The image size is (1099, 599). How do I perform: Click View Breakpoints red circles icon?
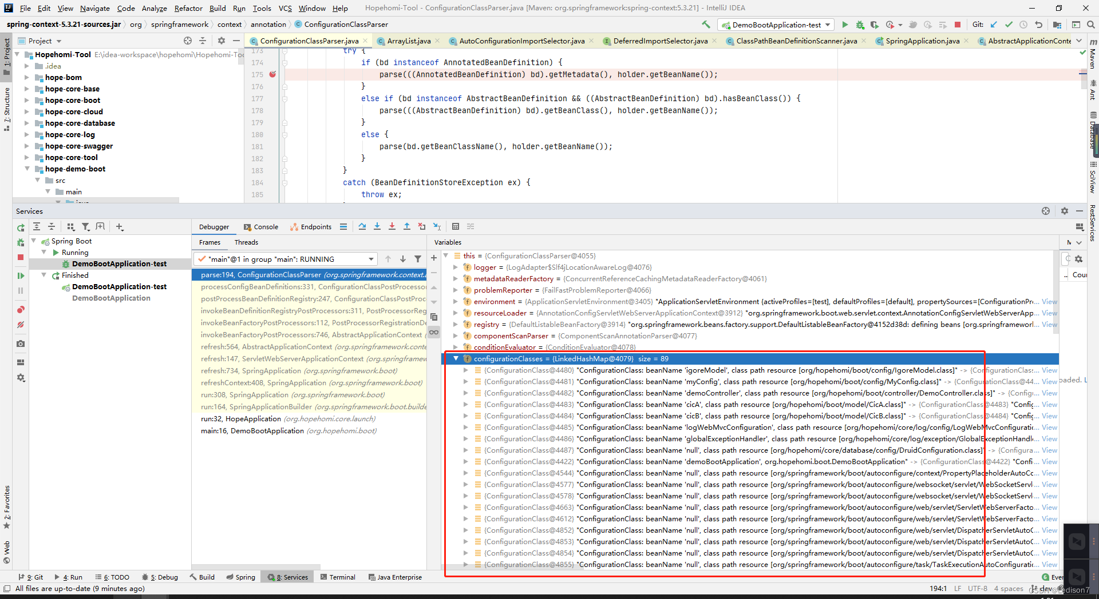21,310
